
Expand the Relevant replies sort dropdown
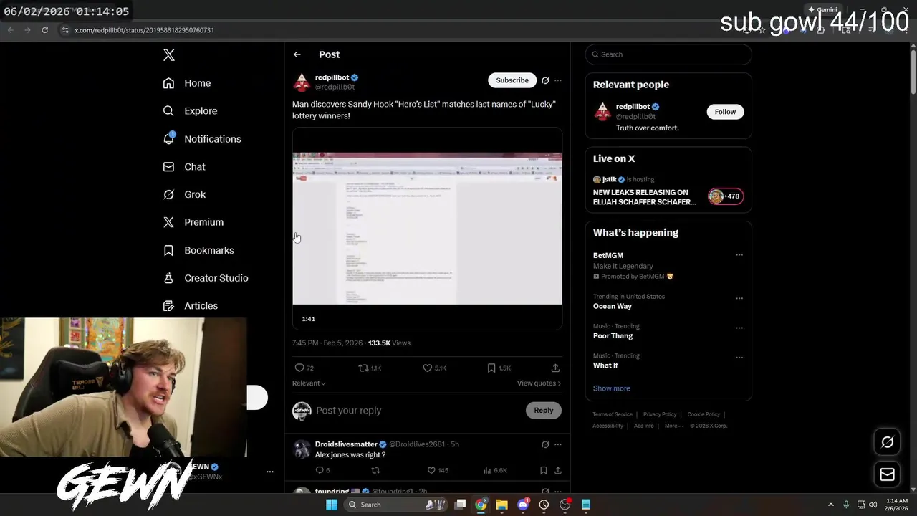pos(309,383)
